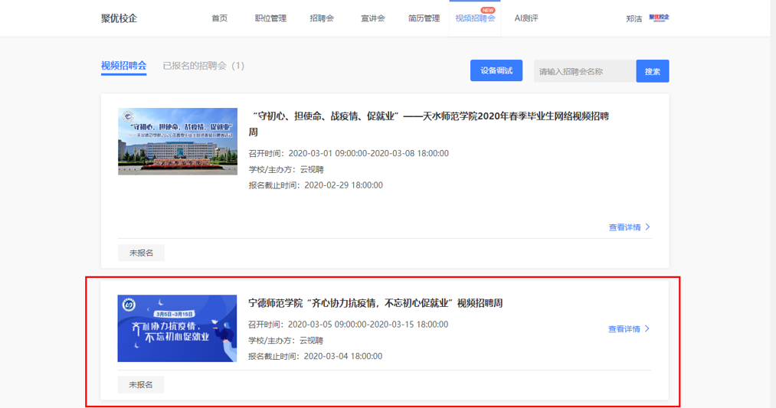Open the 天水师范学院 job fair thumbnail image

point(178,142)
